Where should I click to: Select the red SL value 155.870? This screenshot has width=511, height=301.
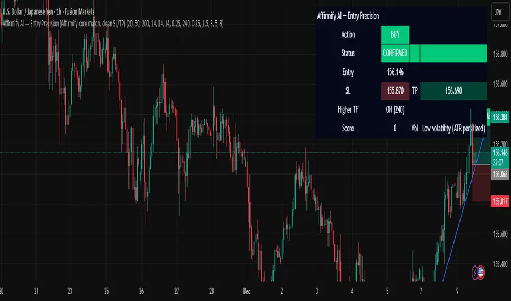pos(395,91)
